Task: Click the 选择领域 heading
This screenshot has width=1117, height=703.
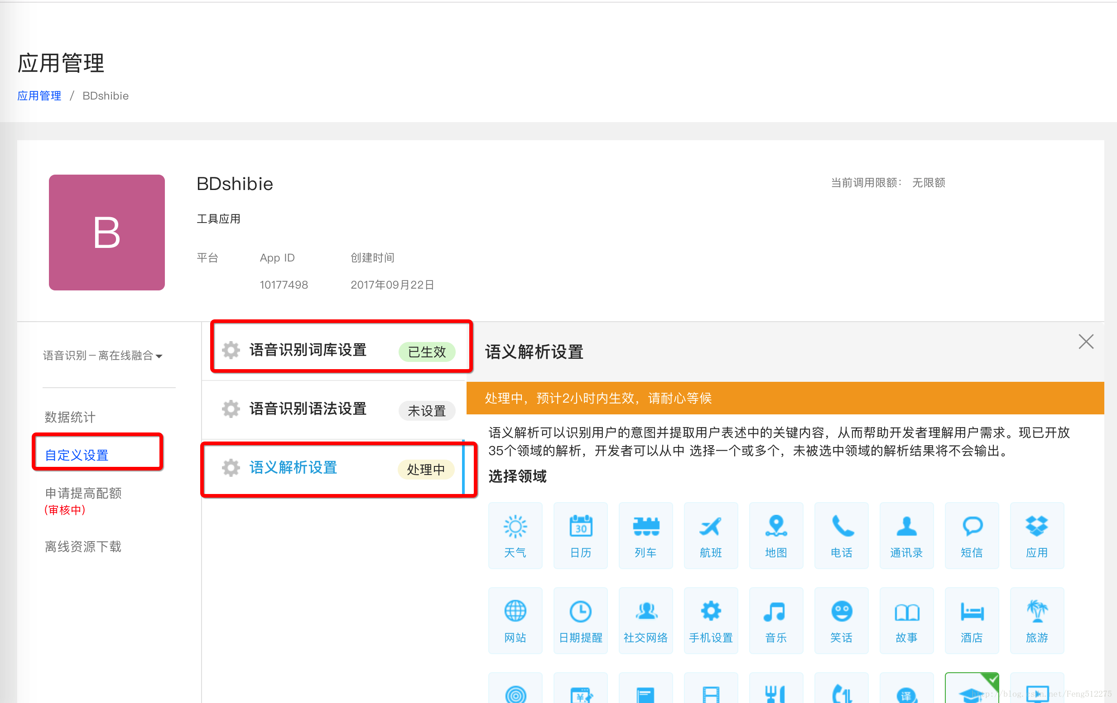Action: click(x=518, y=476)
